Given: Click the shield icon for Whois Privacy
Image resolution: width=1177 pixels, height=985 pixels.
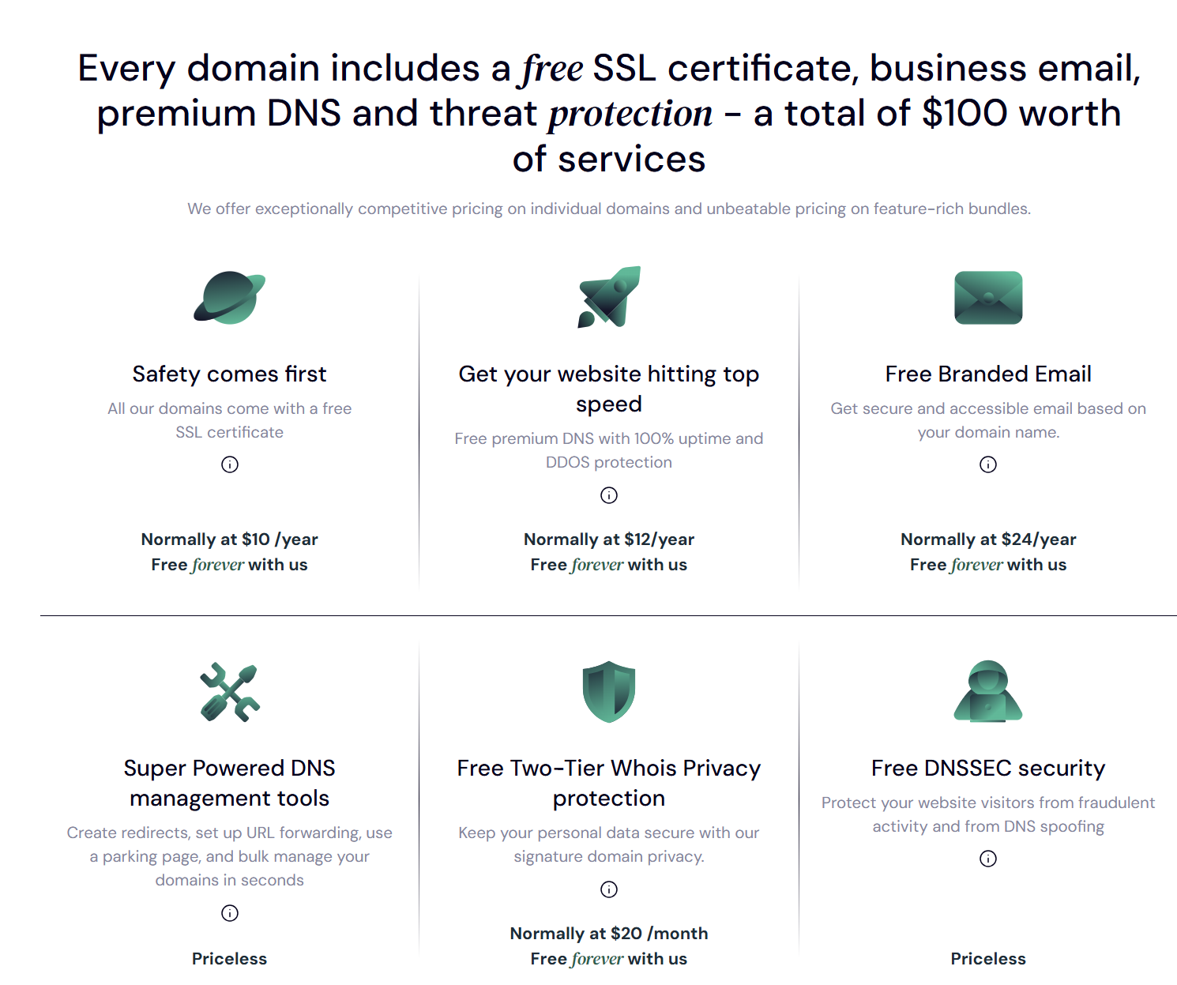Looking at the screenshot, I should [609, 692].
